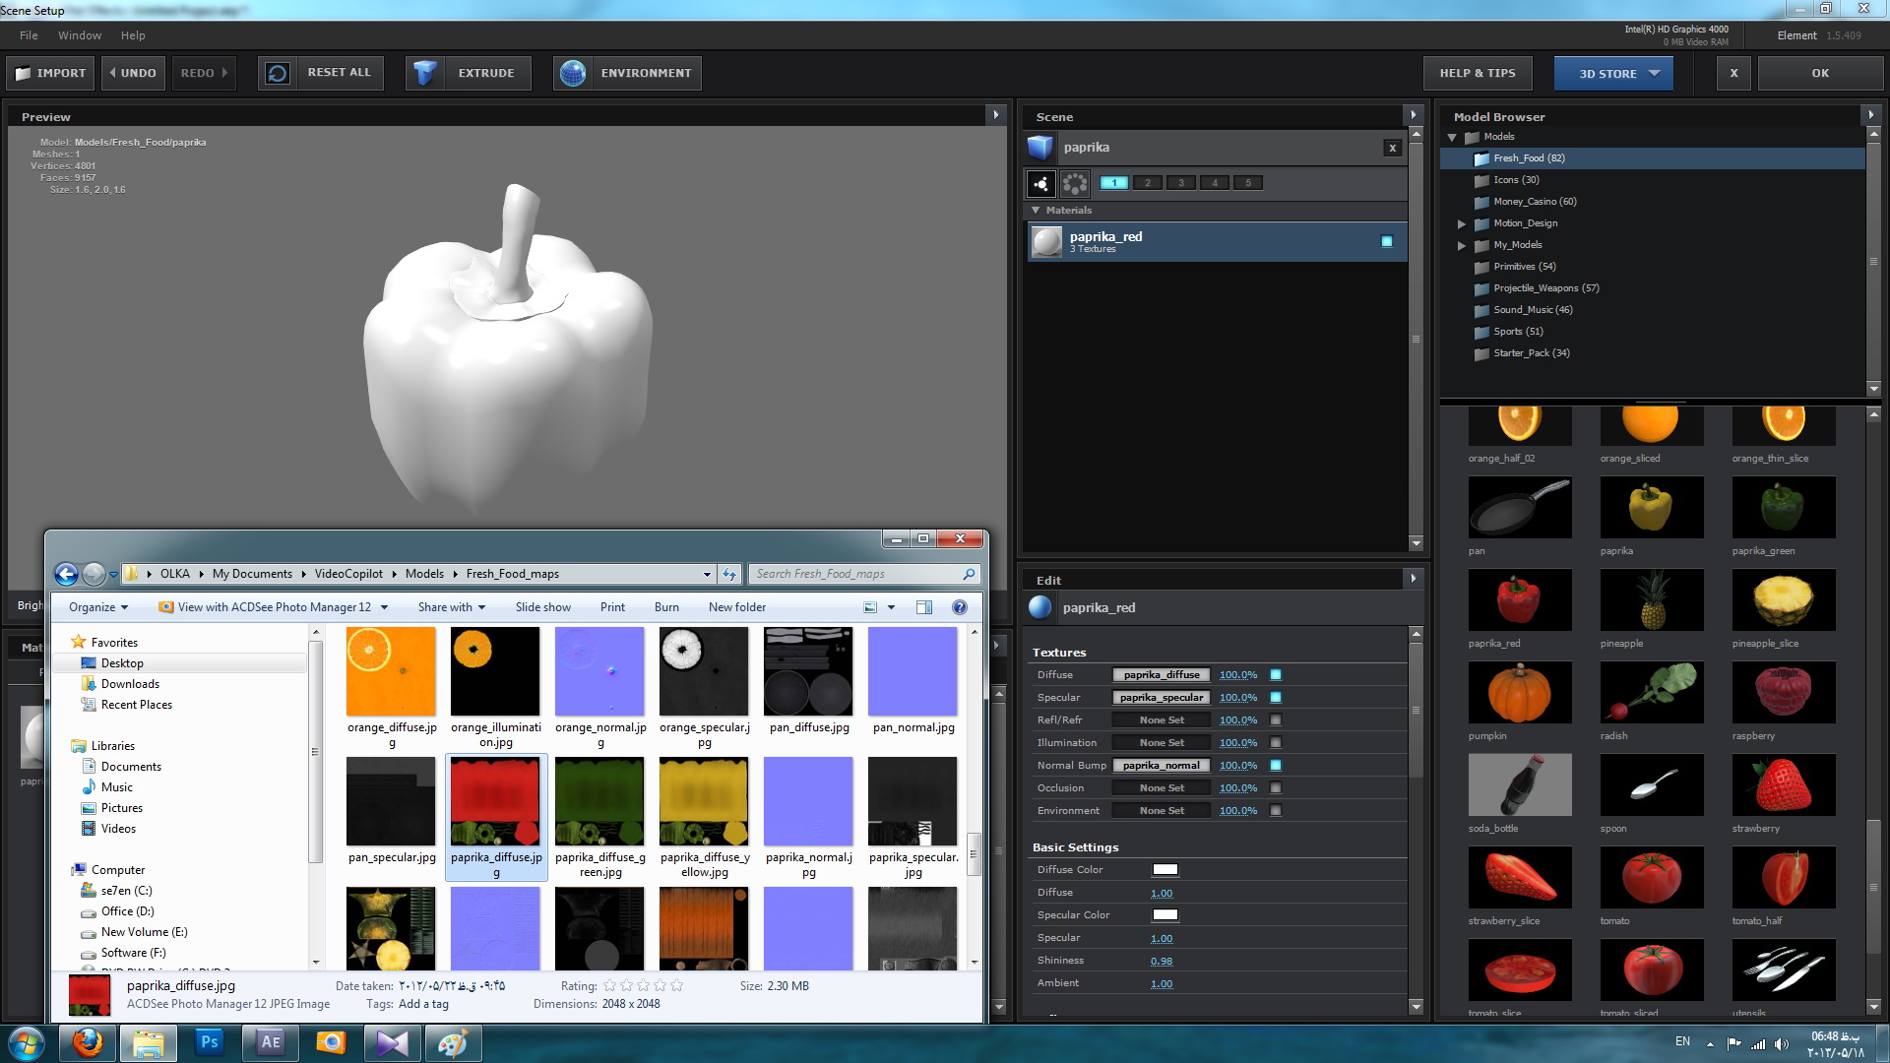Open the Share with dropdown in Explorer
The height and width of the screenshot is (1063, 1890).
pos(452,607)
